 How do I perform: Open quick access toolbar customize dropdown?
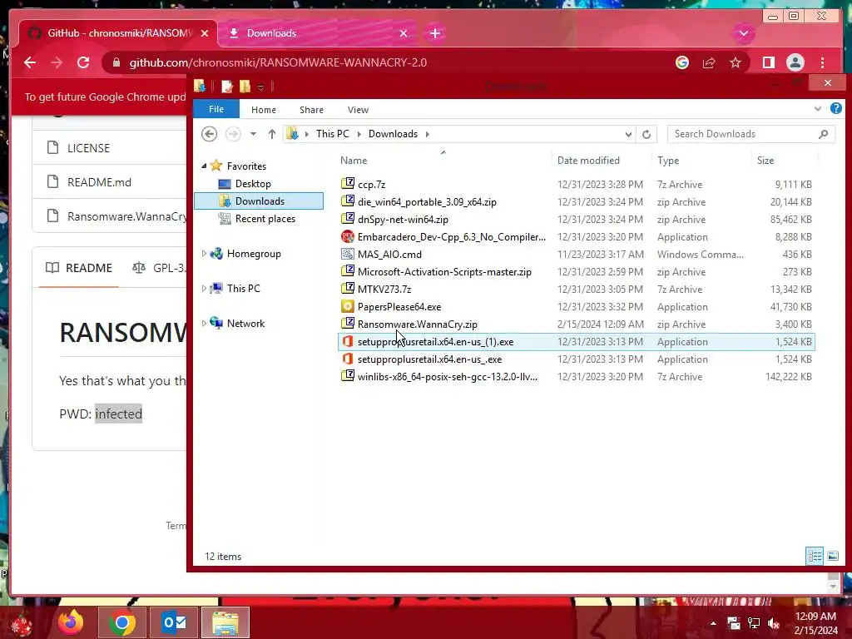pyautogui.click(x=260, y=87)
